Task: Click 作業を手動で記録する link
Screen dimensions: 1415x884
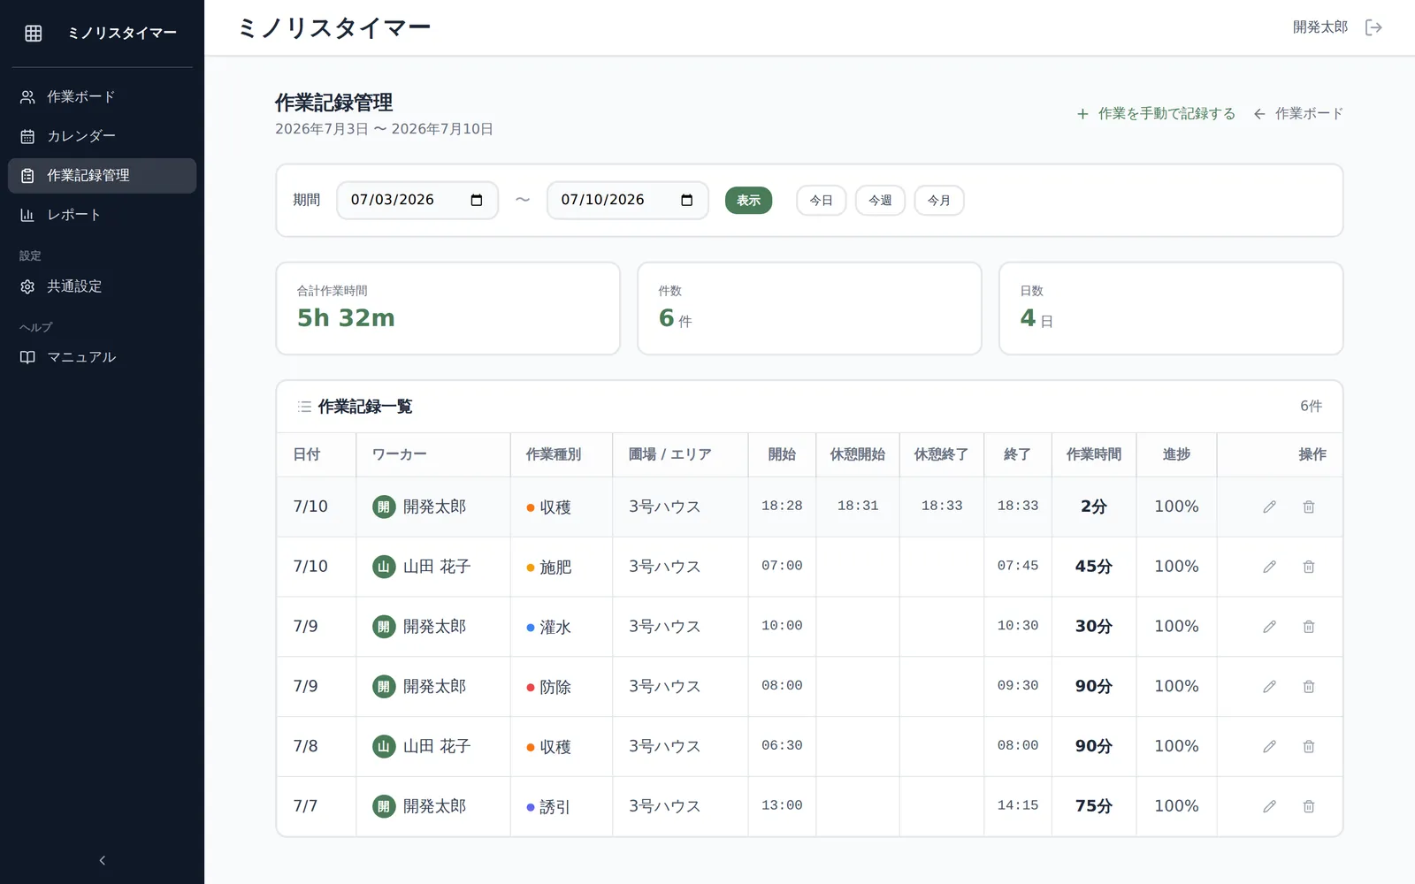Action: [x=1156, y=113]
